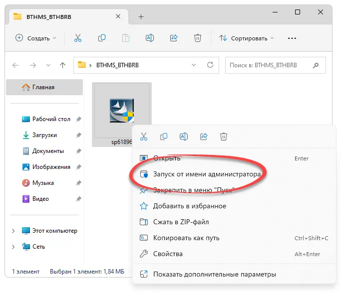Viewport: 343px width, 293px height.
Task: Open Видео in the sidebar
Action: 44,199
